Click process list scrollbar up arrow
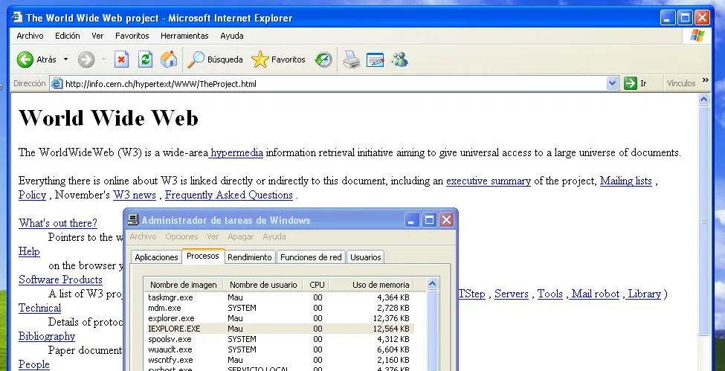The width and height of the screenshot is (725, 371). [432, 284]
